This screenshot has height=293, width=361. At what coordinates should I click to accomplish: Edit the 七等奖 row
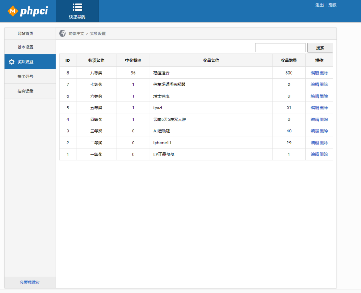click(x=315, y=85)
